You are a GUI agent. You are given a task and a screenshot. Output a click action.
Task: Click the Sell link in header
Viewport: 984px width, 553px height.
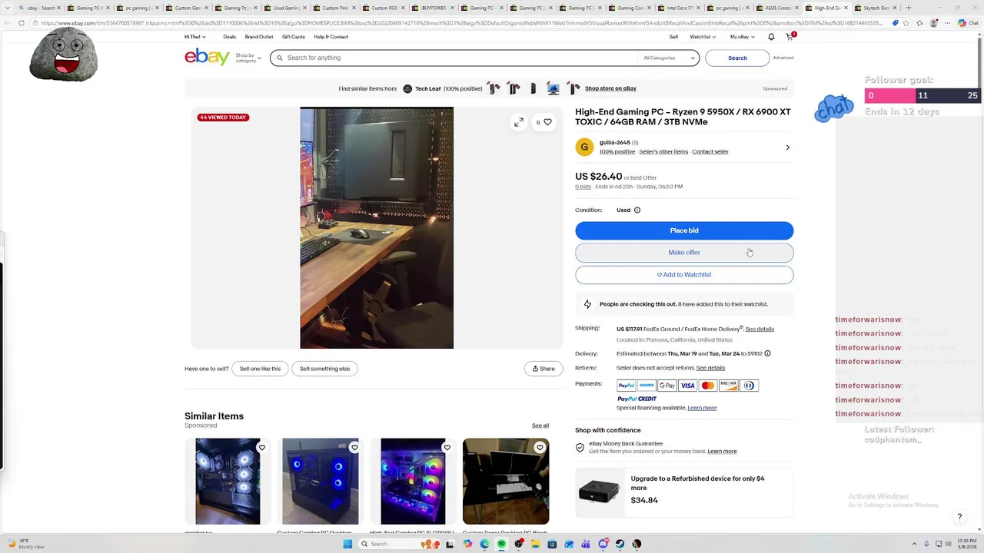[673, 37]
